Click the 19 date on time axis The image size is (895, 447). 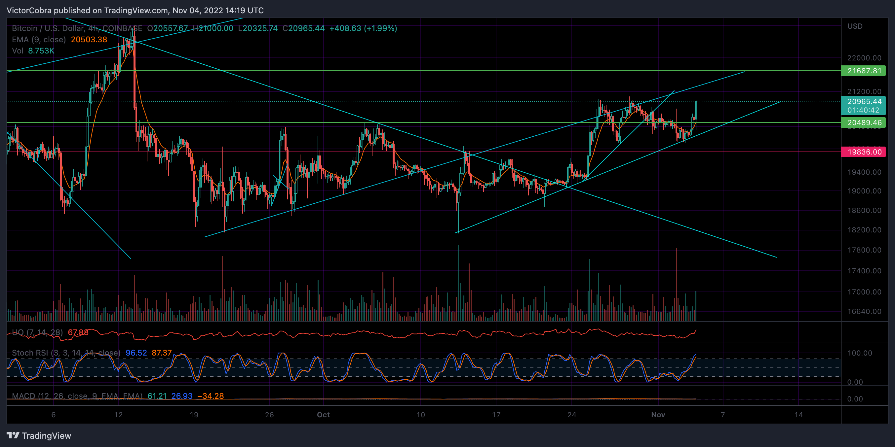pos(194,415)
